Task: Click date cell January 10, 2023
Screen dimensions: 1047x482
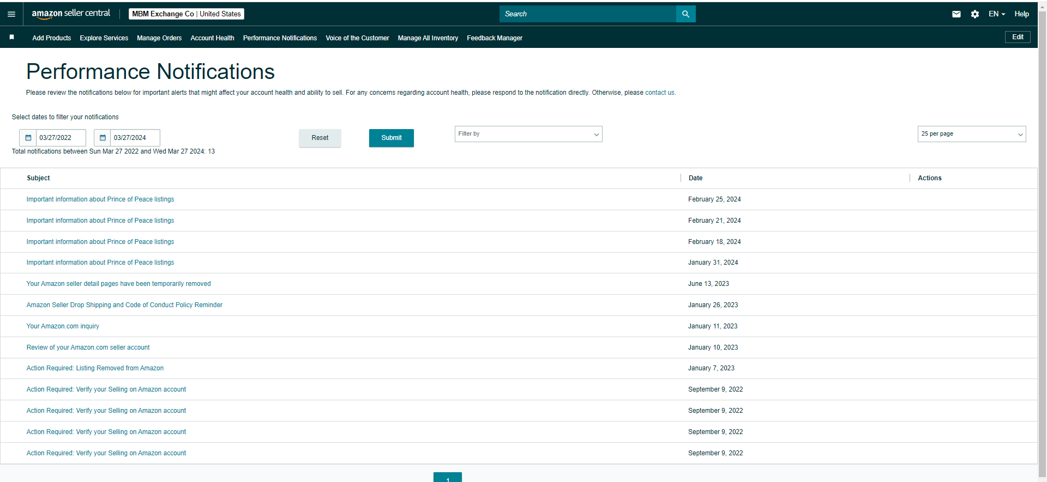Action: 713,347
